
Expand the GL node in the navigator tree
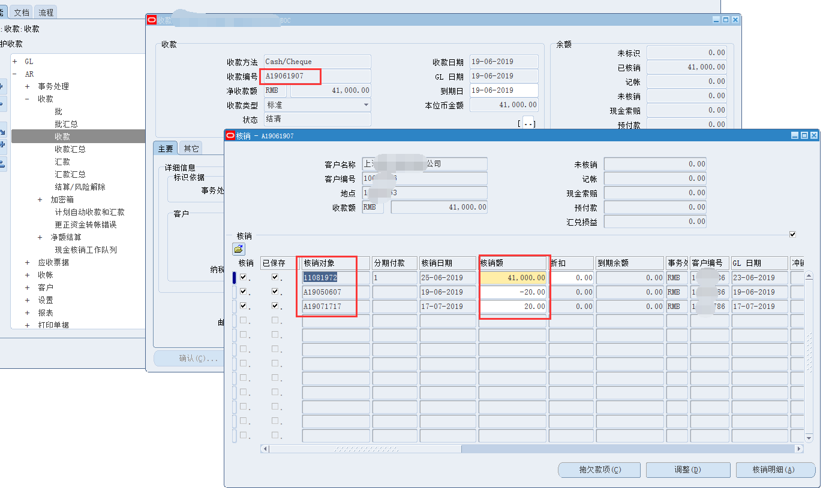pos(14,62)
